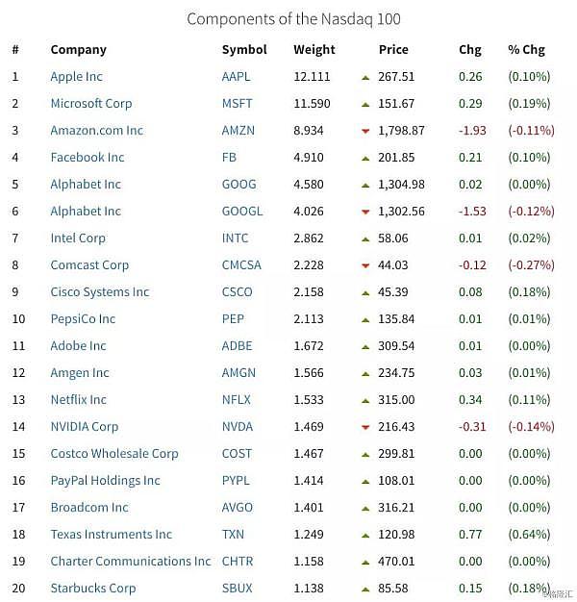Click the AMZN ticker symbol
This screenshot has height=602, width=577.
coord(238,131)
